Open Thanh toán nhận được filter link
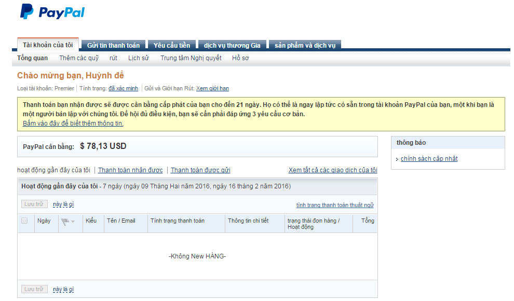Viewport: 514px width, 301px height. coord(130,170)
